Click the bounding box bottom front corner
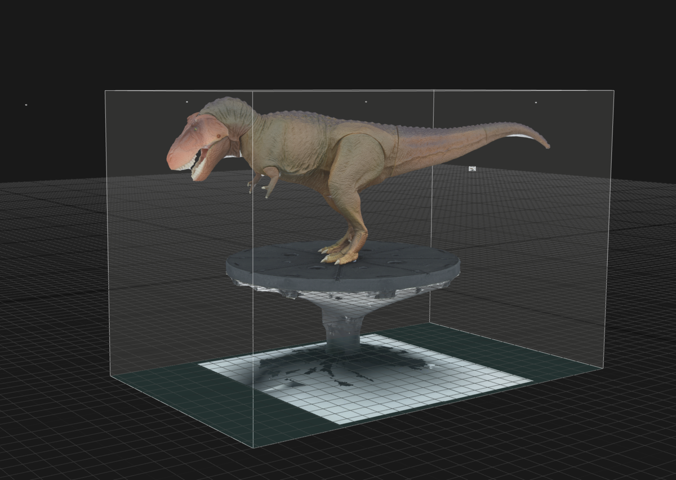 [x=253, y=447]
